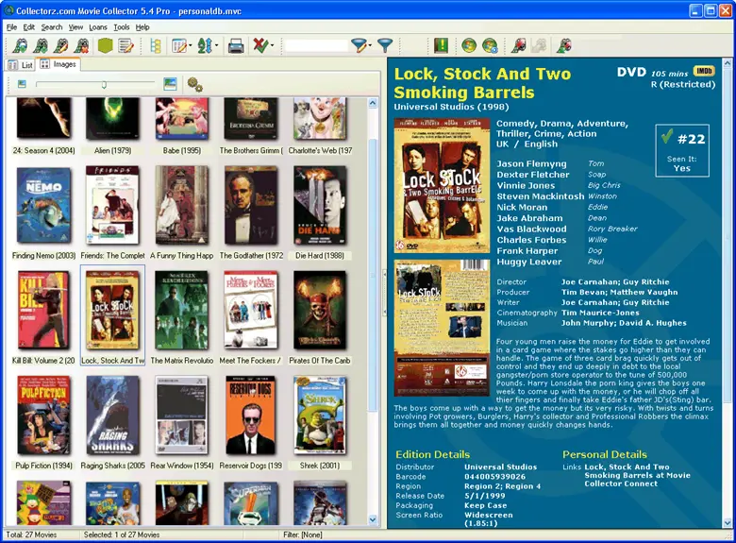The width and height of the screenshot is (736, 543).
Task: Open image view settings gears icon
Action: (x=194, y=85)
